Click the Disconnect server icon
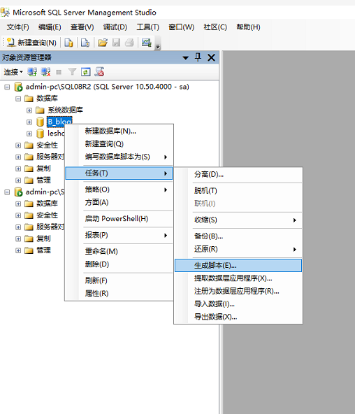The width and height of the screenshot is (355, 414). [x=46, y=72]
